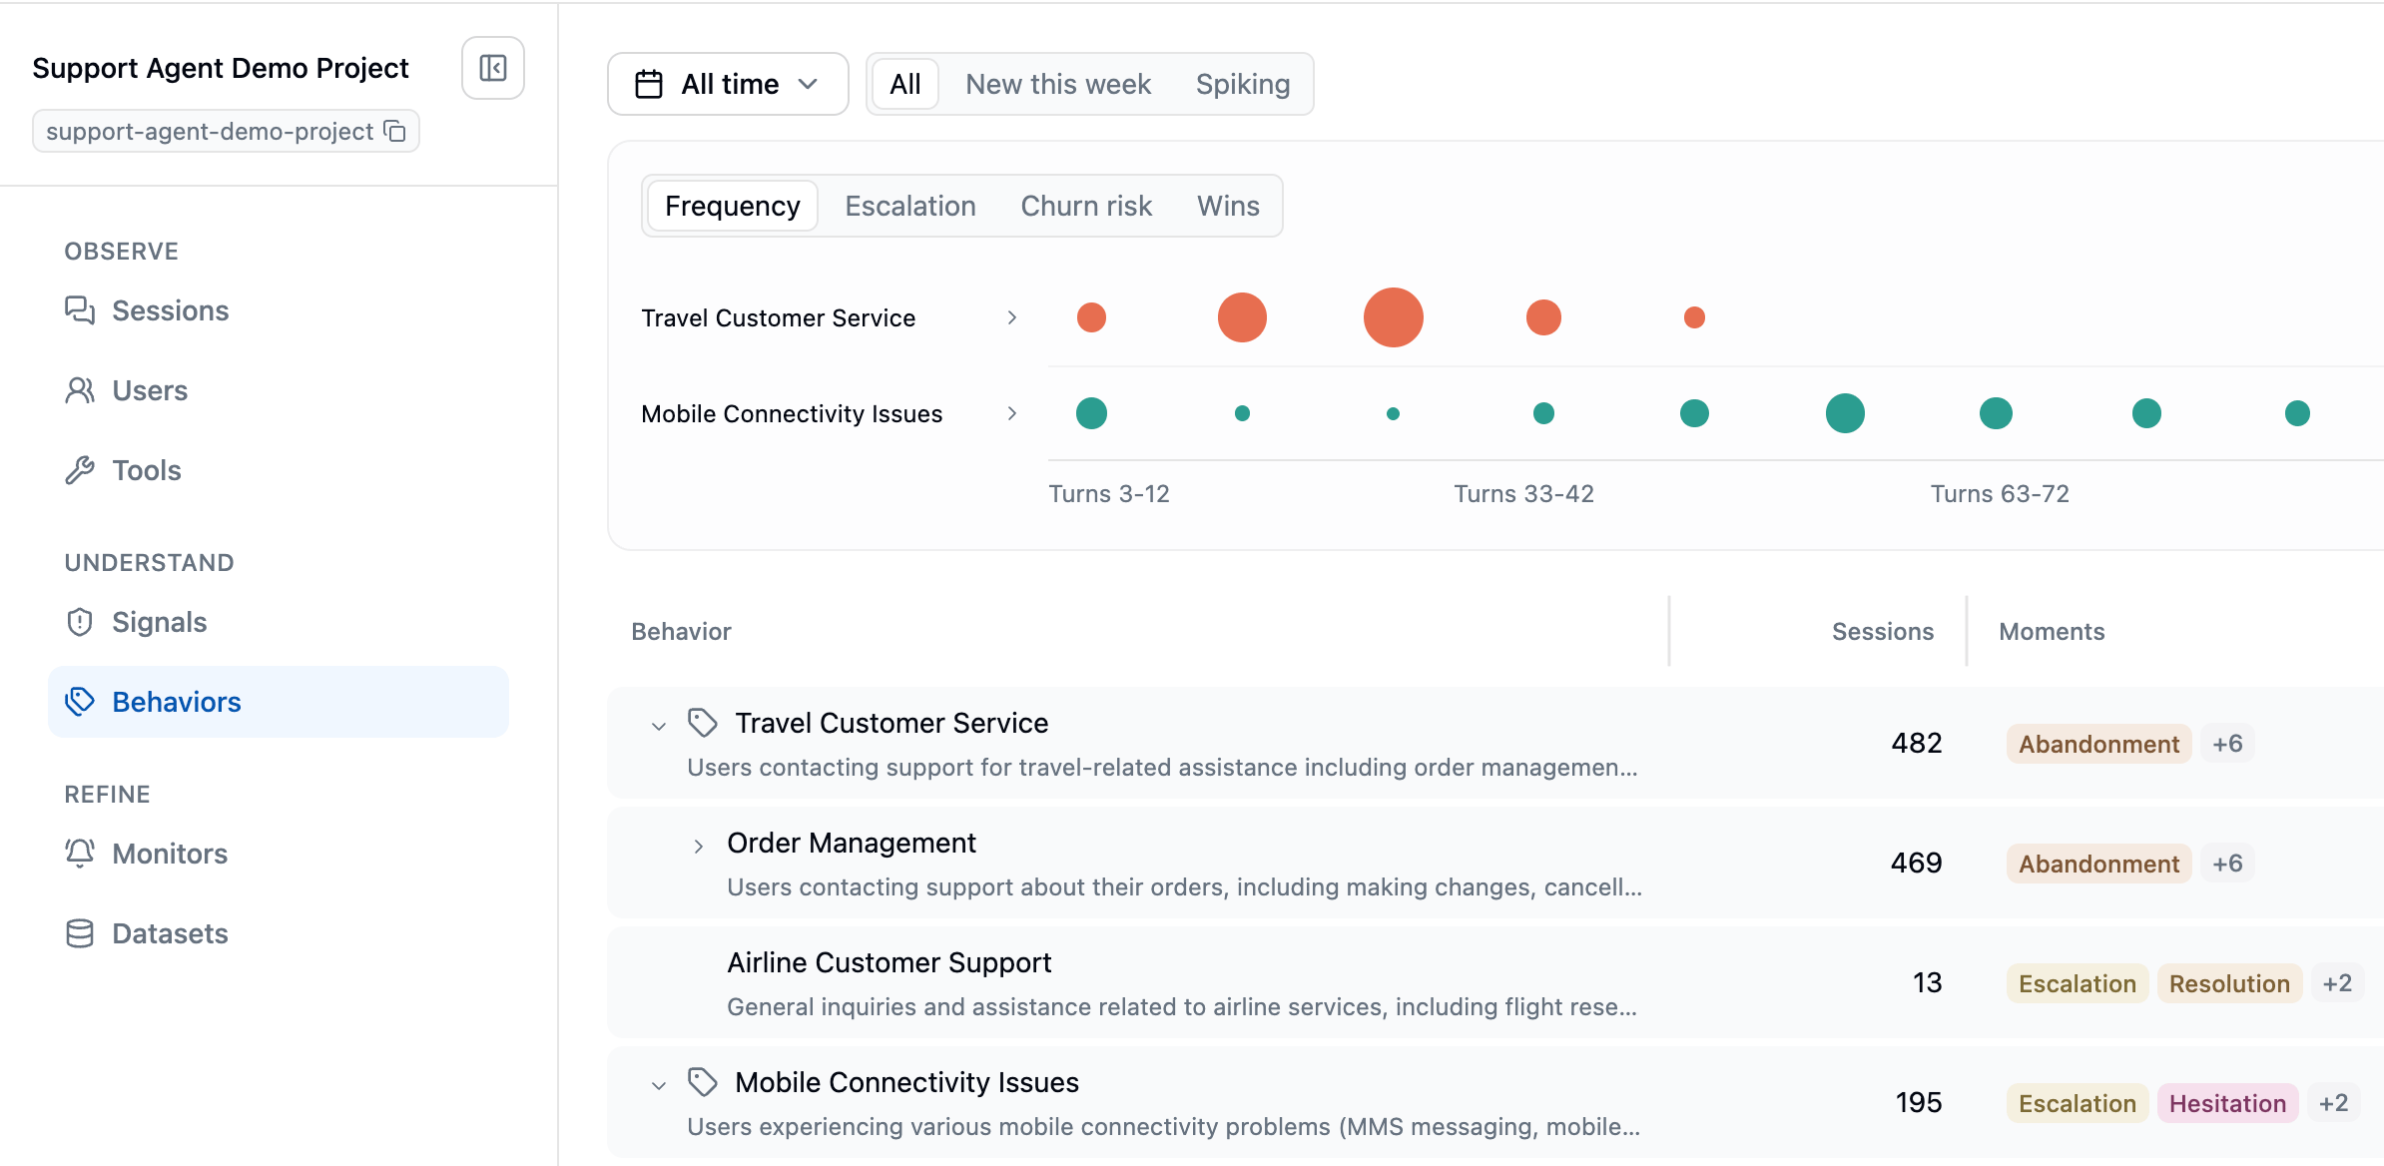This screenshot has width=2384, height=1166.
Task: Collapse the sidebar panel icon
Action: pyautogui.click(x=493, y=68)
